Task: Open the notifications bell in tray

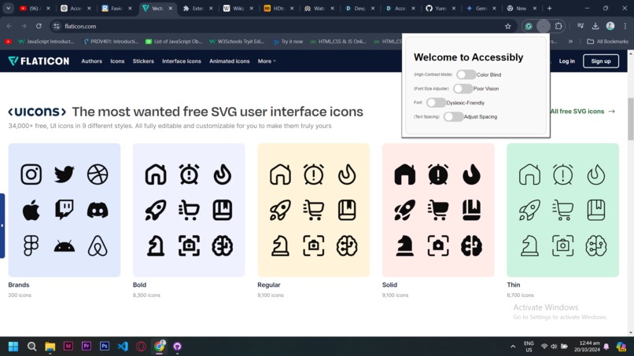Action: point(606,347)
